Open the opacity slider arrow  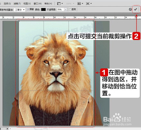(65, 10)
